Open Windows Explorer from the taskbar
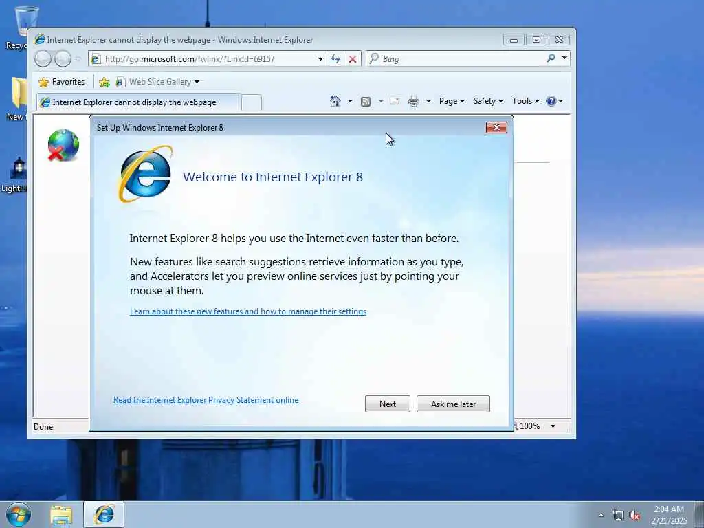Screen dimensions: 704x528 61,515
